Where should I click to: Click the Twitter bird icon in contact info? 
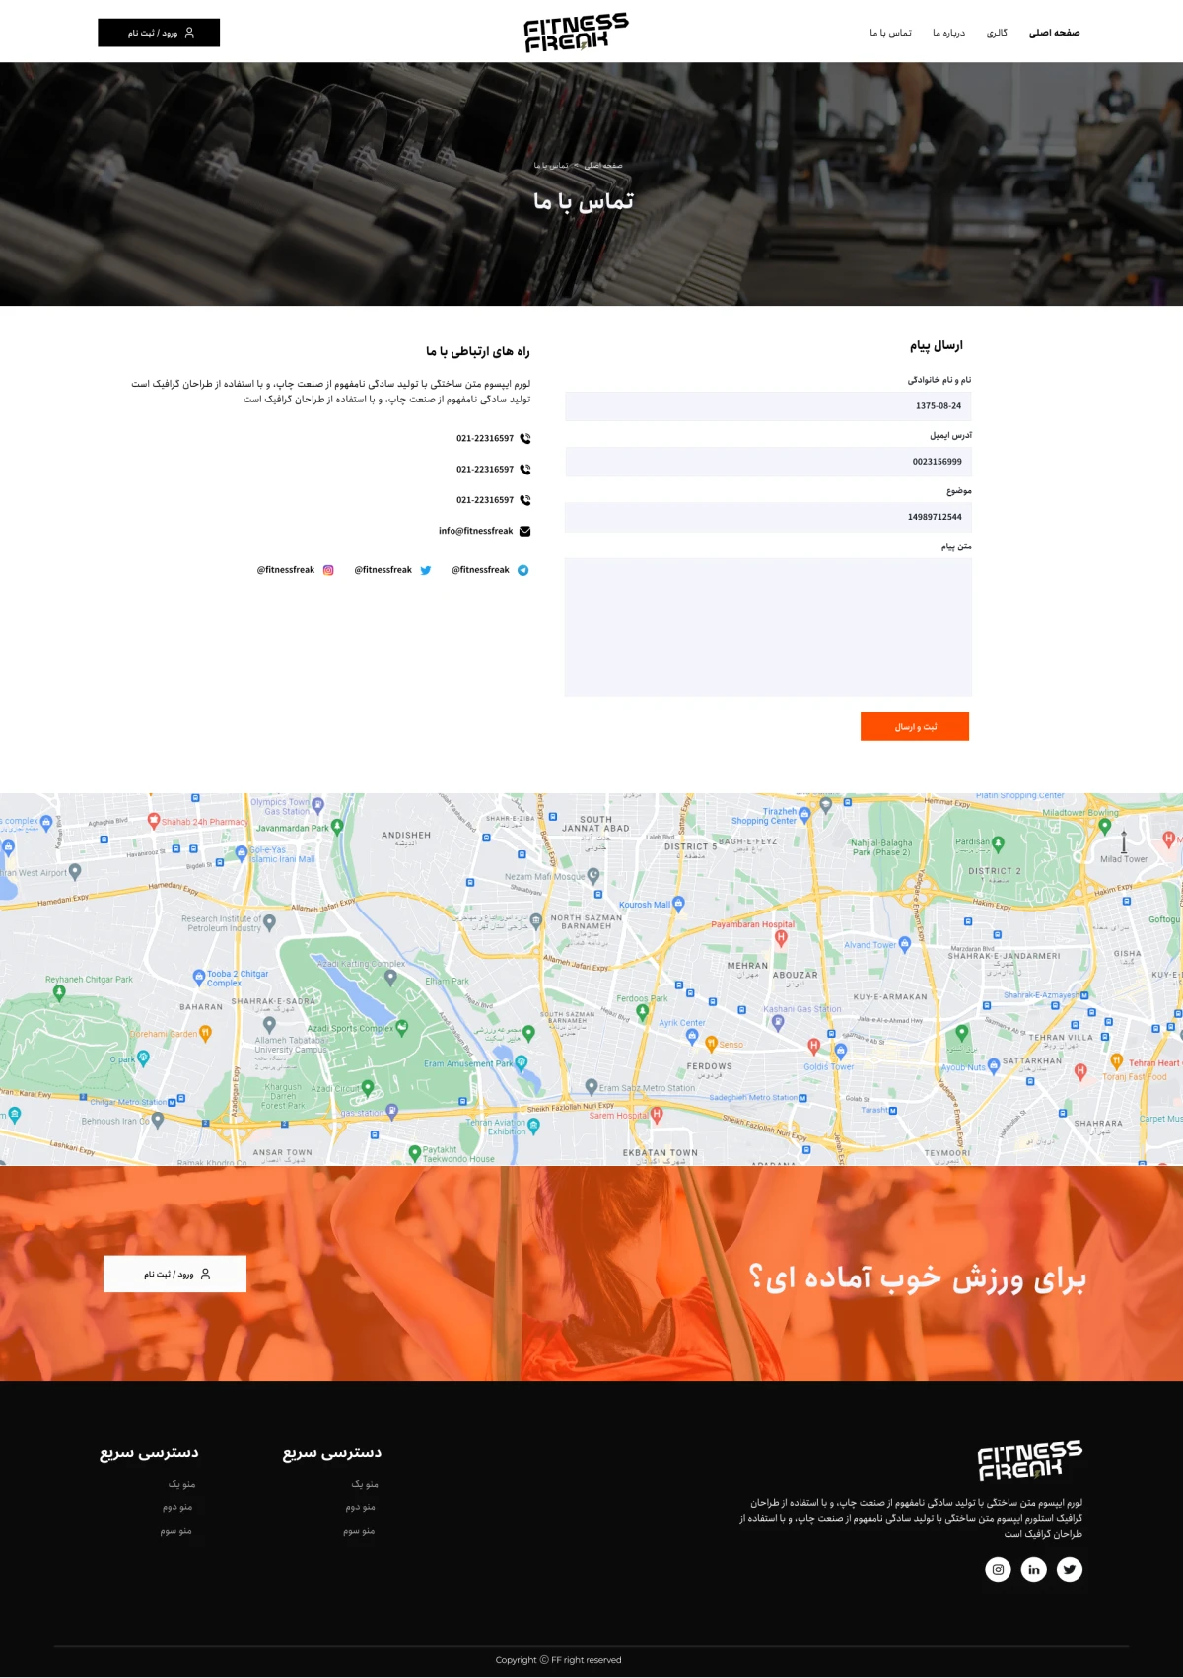pos(426,570)
